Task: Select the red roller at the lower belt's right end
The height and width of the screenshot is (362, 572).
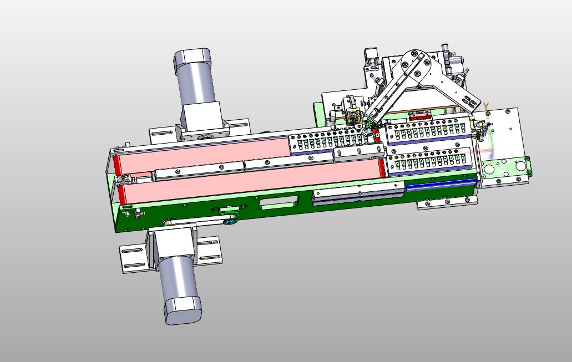Action: 382,168
